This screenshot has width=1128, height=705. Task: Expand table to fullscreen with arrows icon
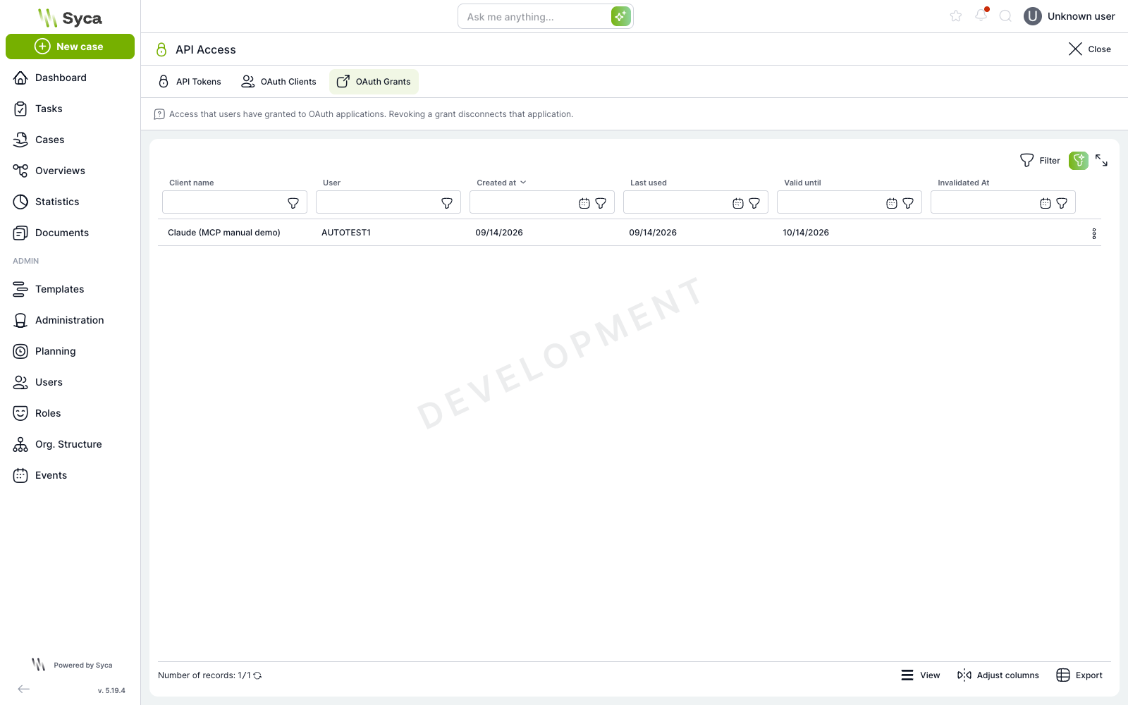pos(1102,161)
